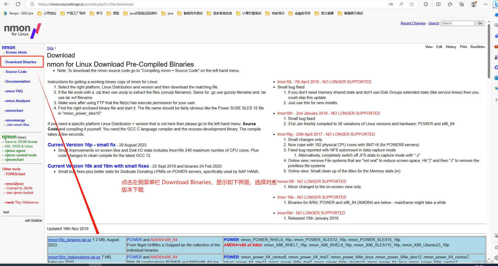The height and width of the screenshot is (266, 498).
Task: Open nmonchart sidebar link
Action: [14, 111]
